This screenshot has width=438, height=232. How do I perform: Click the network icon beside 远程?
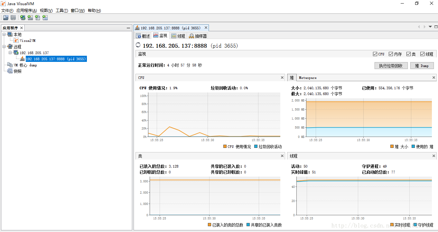click(10, 47)
